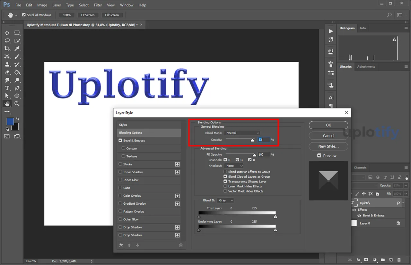Click the Fit Screen button
411x265 pixels.
[x=88, y=15]
